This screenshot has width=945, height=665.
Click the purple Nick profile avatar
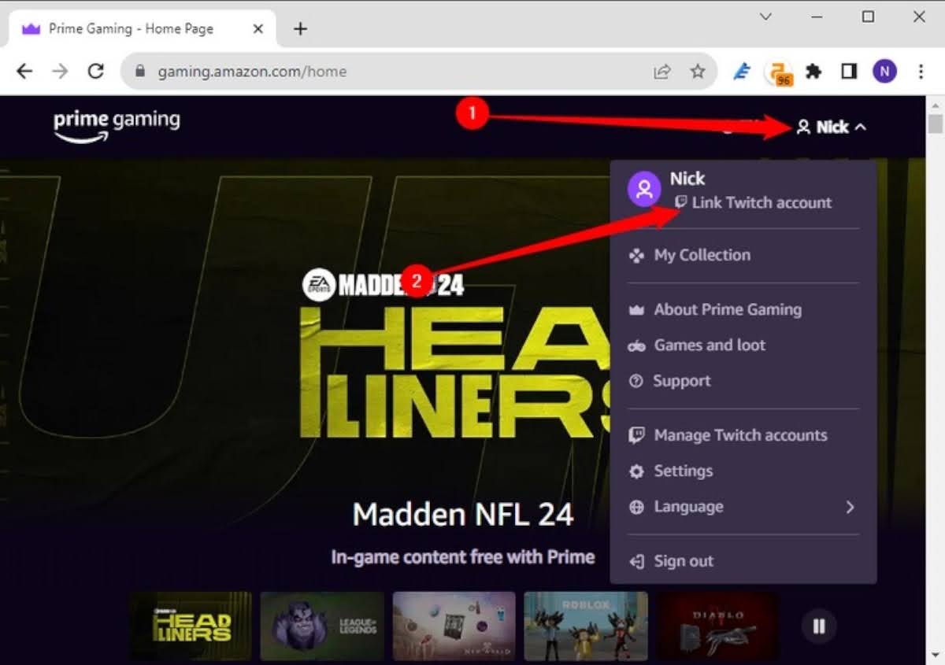tap(644, 190)
